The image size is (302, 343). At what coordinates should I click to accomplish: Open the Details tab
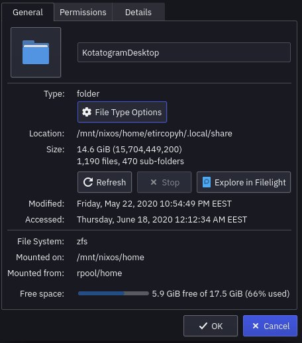[x=138, y=12]
